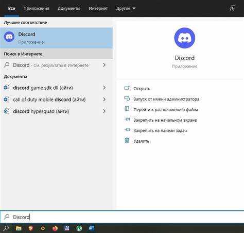Expand Discord web search result arrow
This screenshot has width=244, height=233.
[104, 65]
